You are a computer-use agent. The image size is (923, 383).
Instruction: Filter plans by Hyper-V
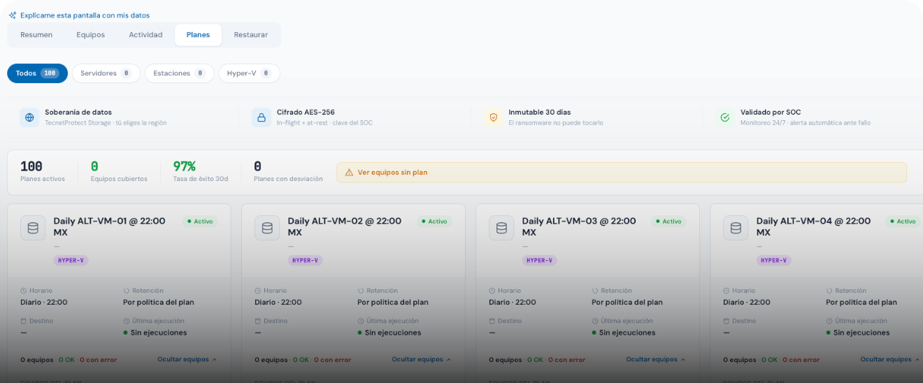(249, 73)
